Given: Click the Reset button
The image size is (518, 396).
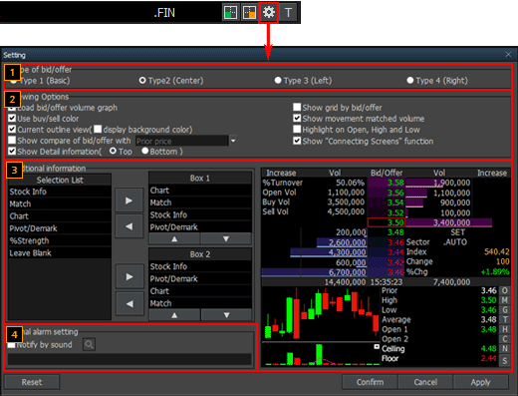Looking at the screenshot, I should click(32, 382).
